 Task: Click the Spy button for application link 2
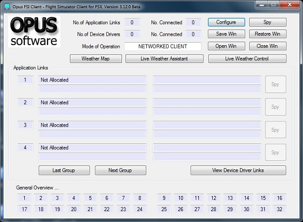tap(275, 107)
